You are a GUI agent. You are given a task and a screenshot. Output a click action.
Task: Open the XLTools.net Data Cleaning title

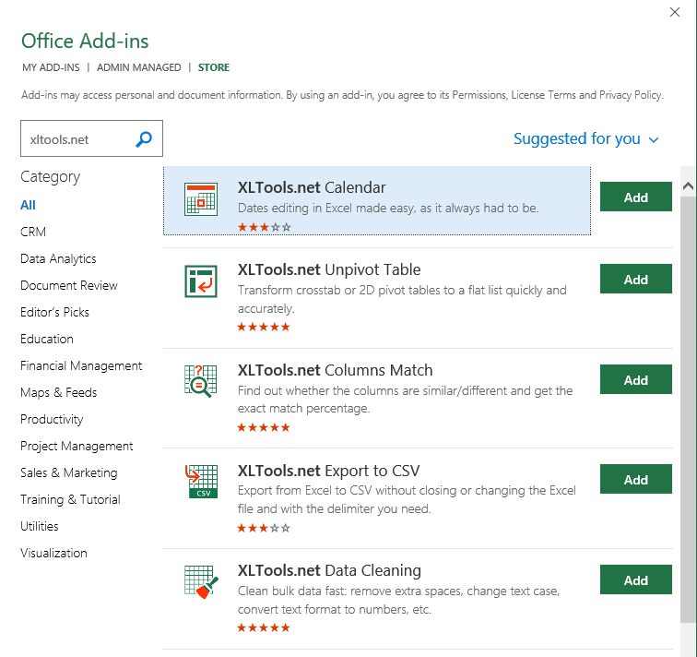329,570
